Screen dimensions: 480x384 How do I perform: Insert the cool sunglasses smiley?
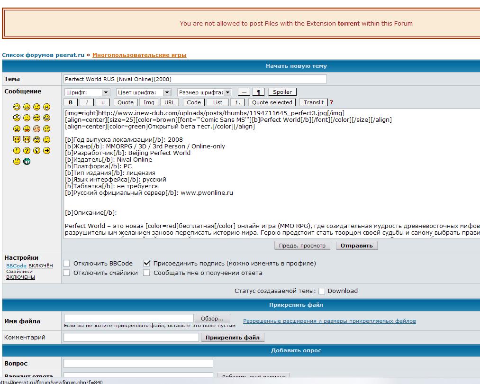click(x=37, y=118)
